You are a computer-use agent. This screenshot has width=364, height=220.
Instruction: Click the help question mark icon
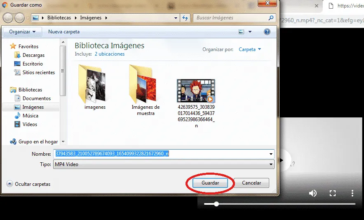click(267, 32)
